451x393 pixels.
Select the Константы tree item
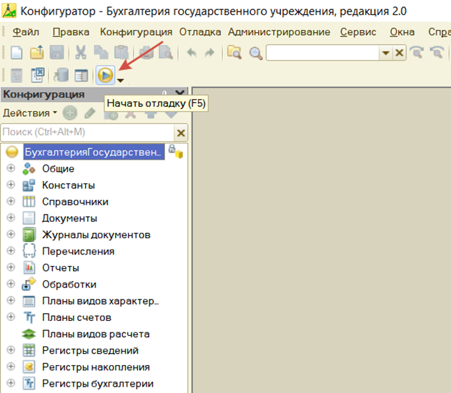68,185
